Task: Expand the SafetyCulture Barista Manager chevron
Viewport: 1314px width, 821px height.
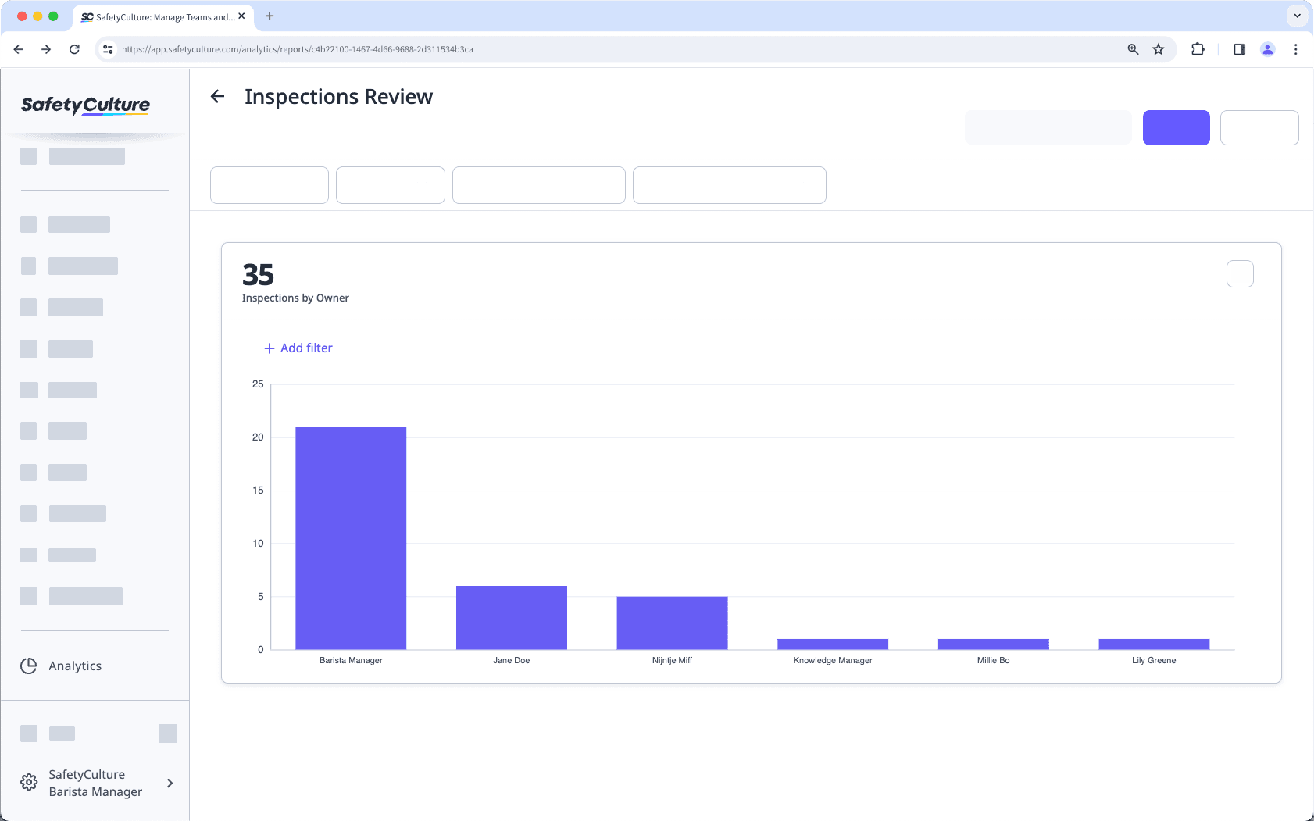Action: click(x=170, y=782)
